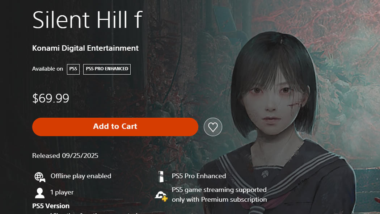The image size is (380, 214).
Task: Open Konami Digital Entertainment publisher link
Action: point(85,48)
